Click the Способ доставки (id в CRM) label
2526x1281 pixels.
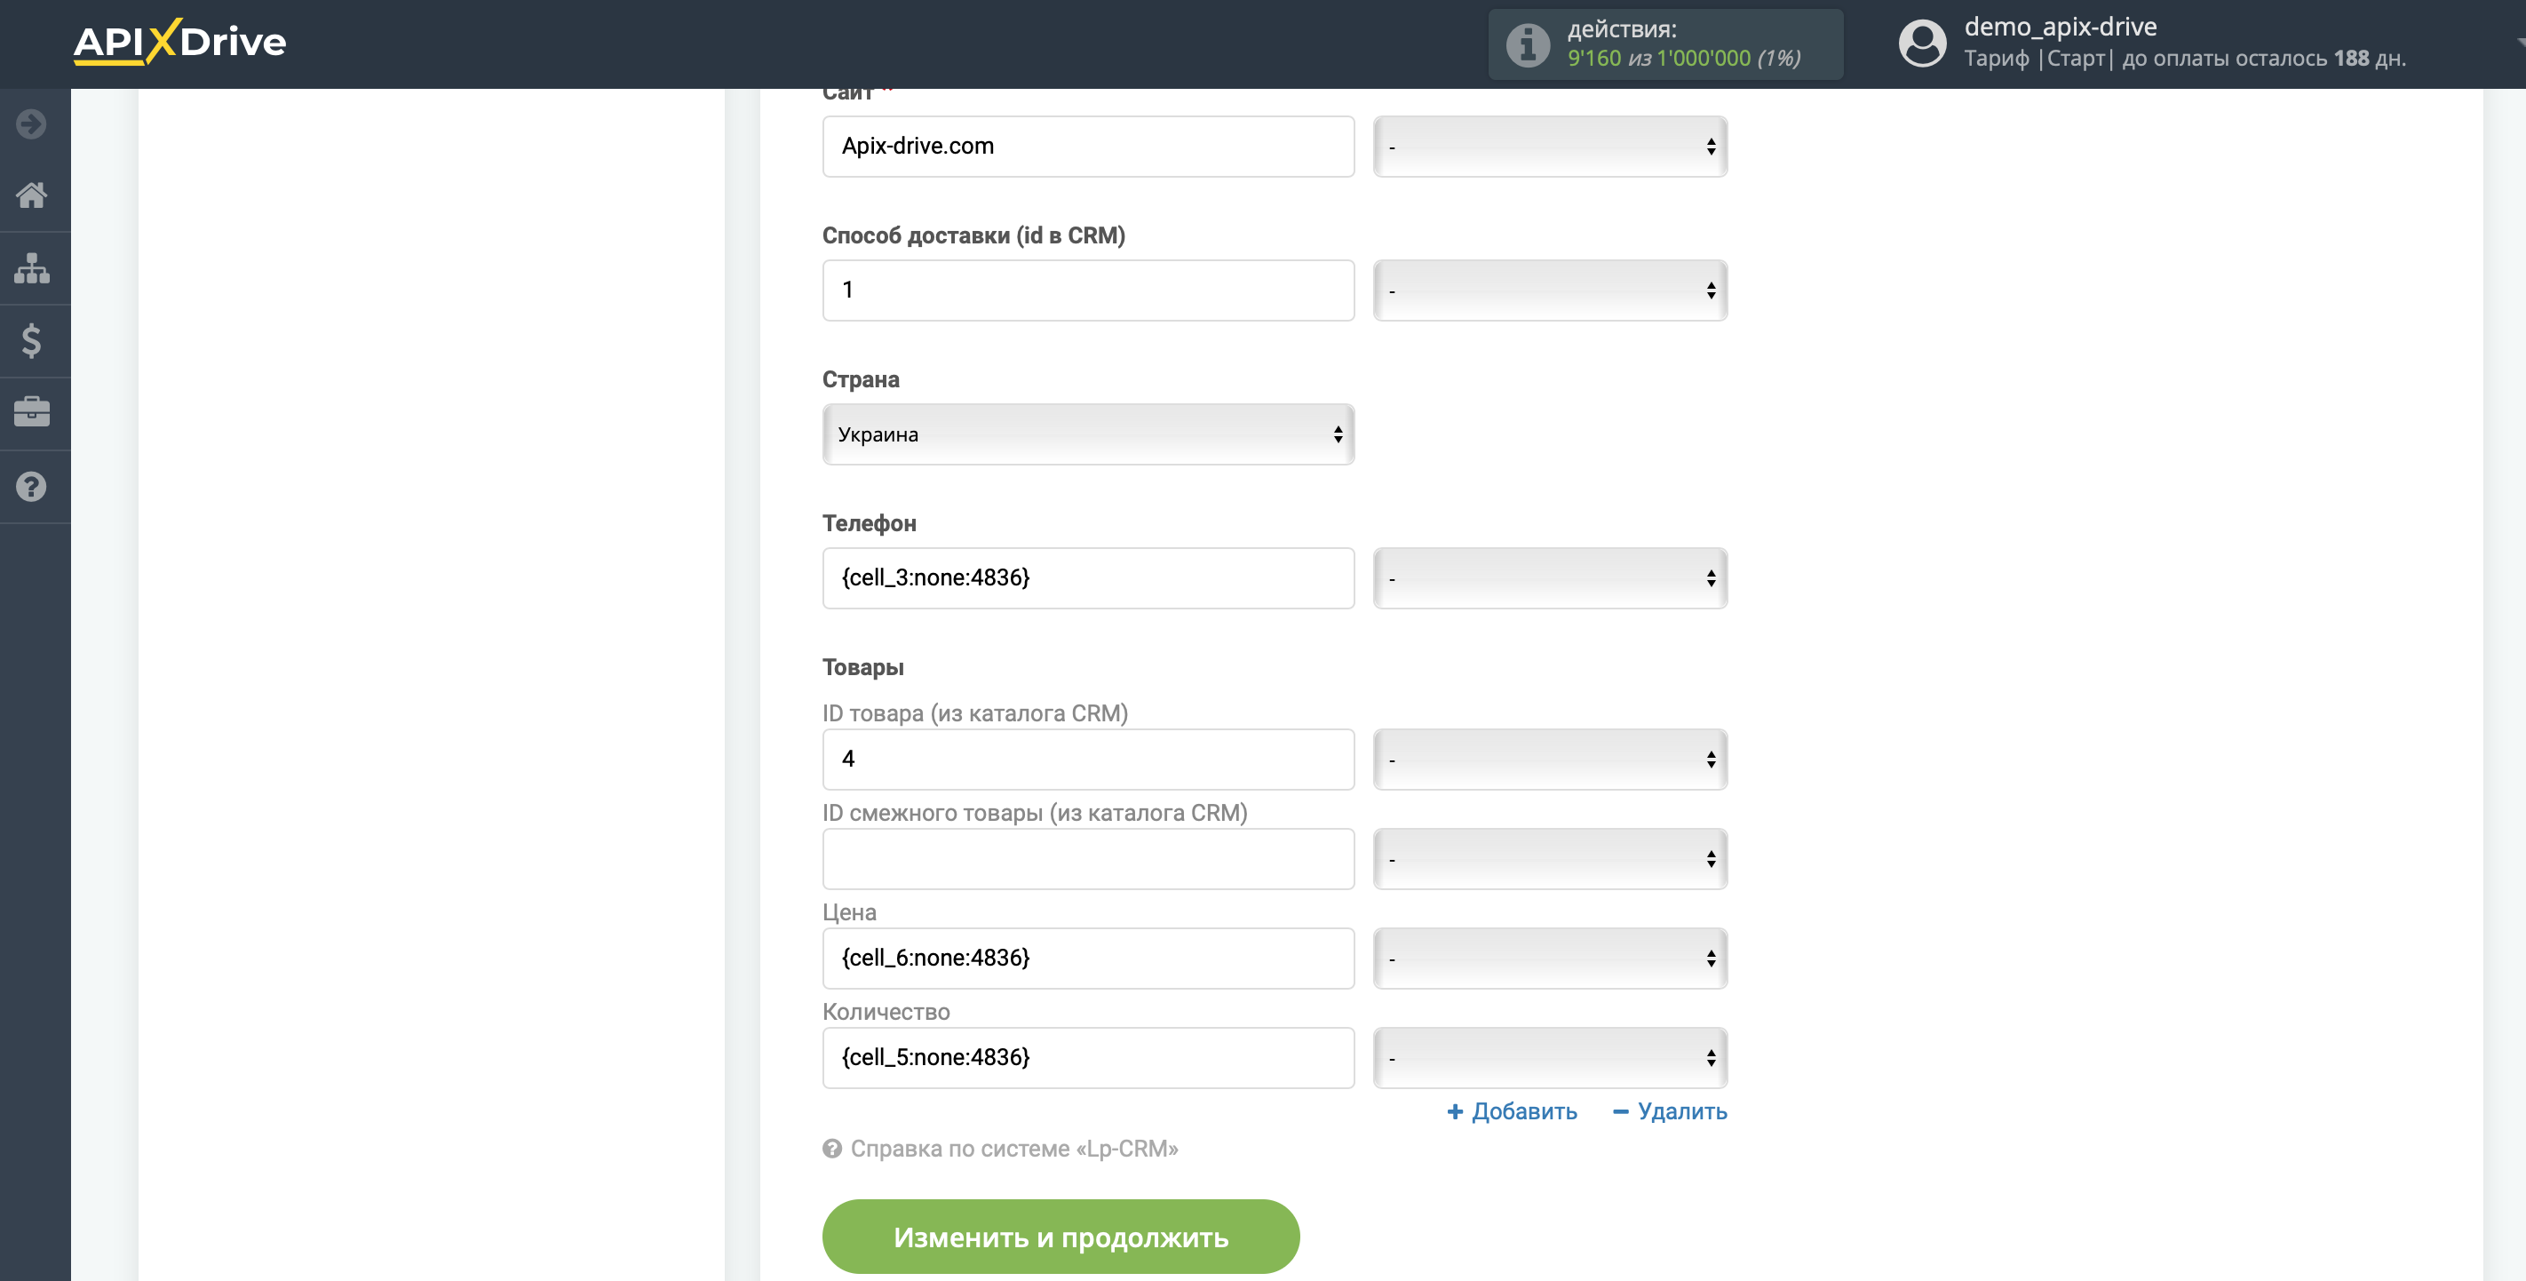click(x=973, y=235)
